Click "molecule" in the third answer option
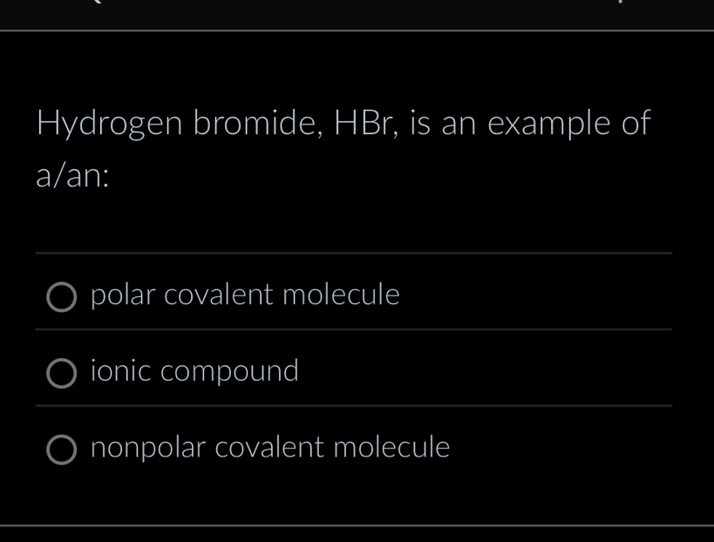This screenshot has height=542, width=714. click(x=391, y=448)
